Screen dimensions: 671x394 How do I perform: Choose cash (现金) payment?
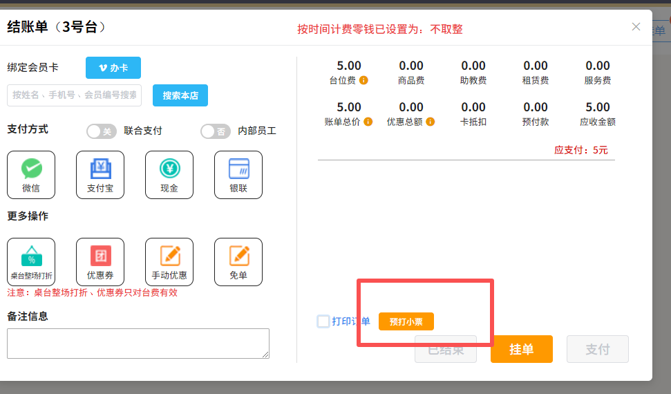(x=169, y=175)
